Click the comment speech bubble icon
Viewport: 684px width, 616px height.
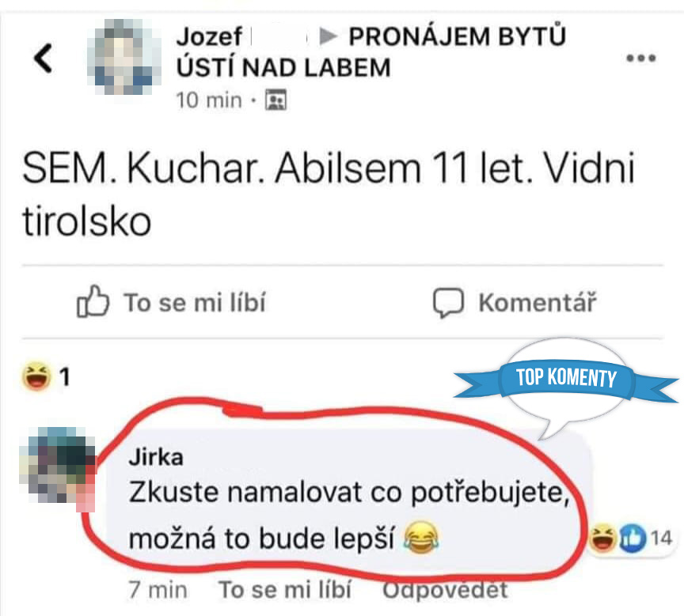coord(448,302)
